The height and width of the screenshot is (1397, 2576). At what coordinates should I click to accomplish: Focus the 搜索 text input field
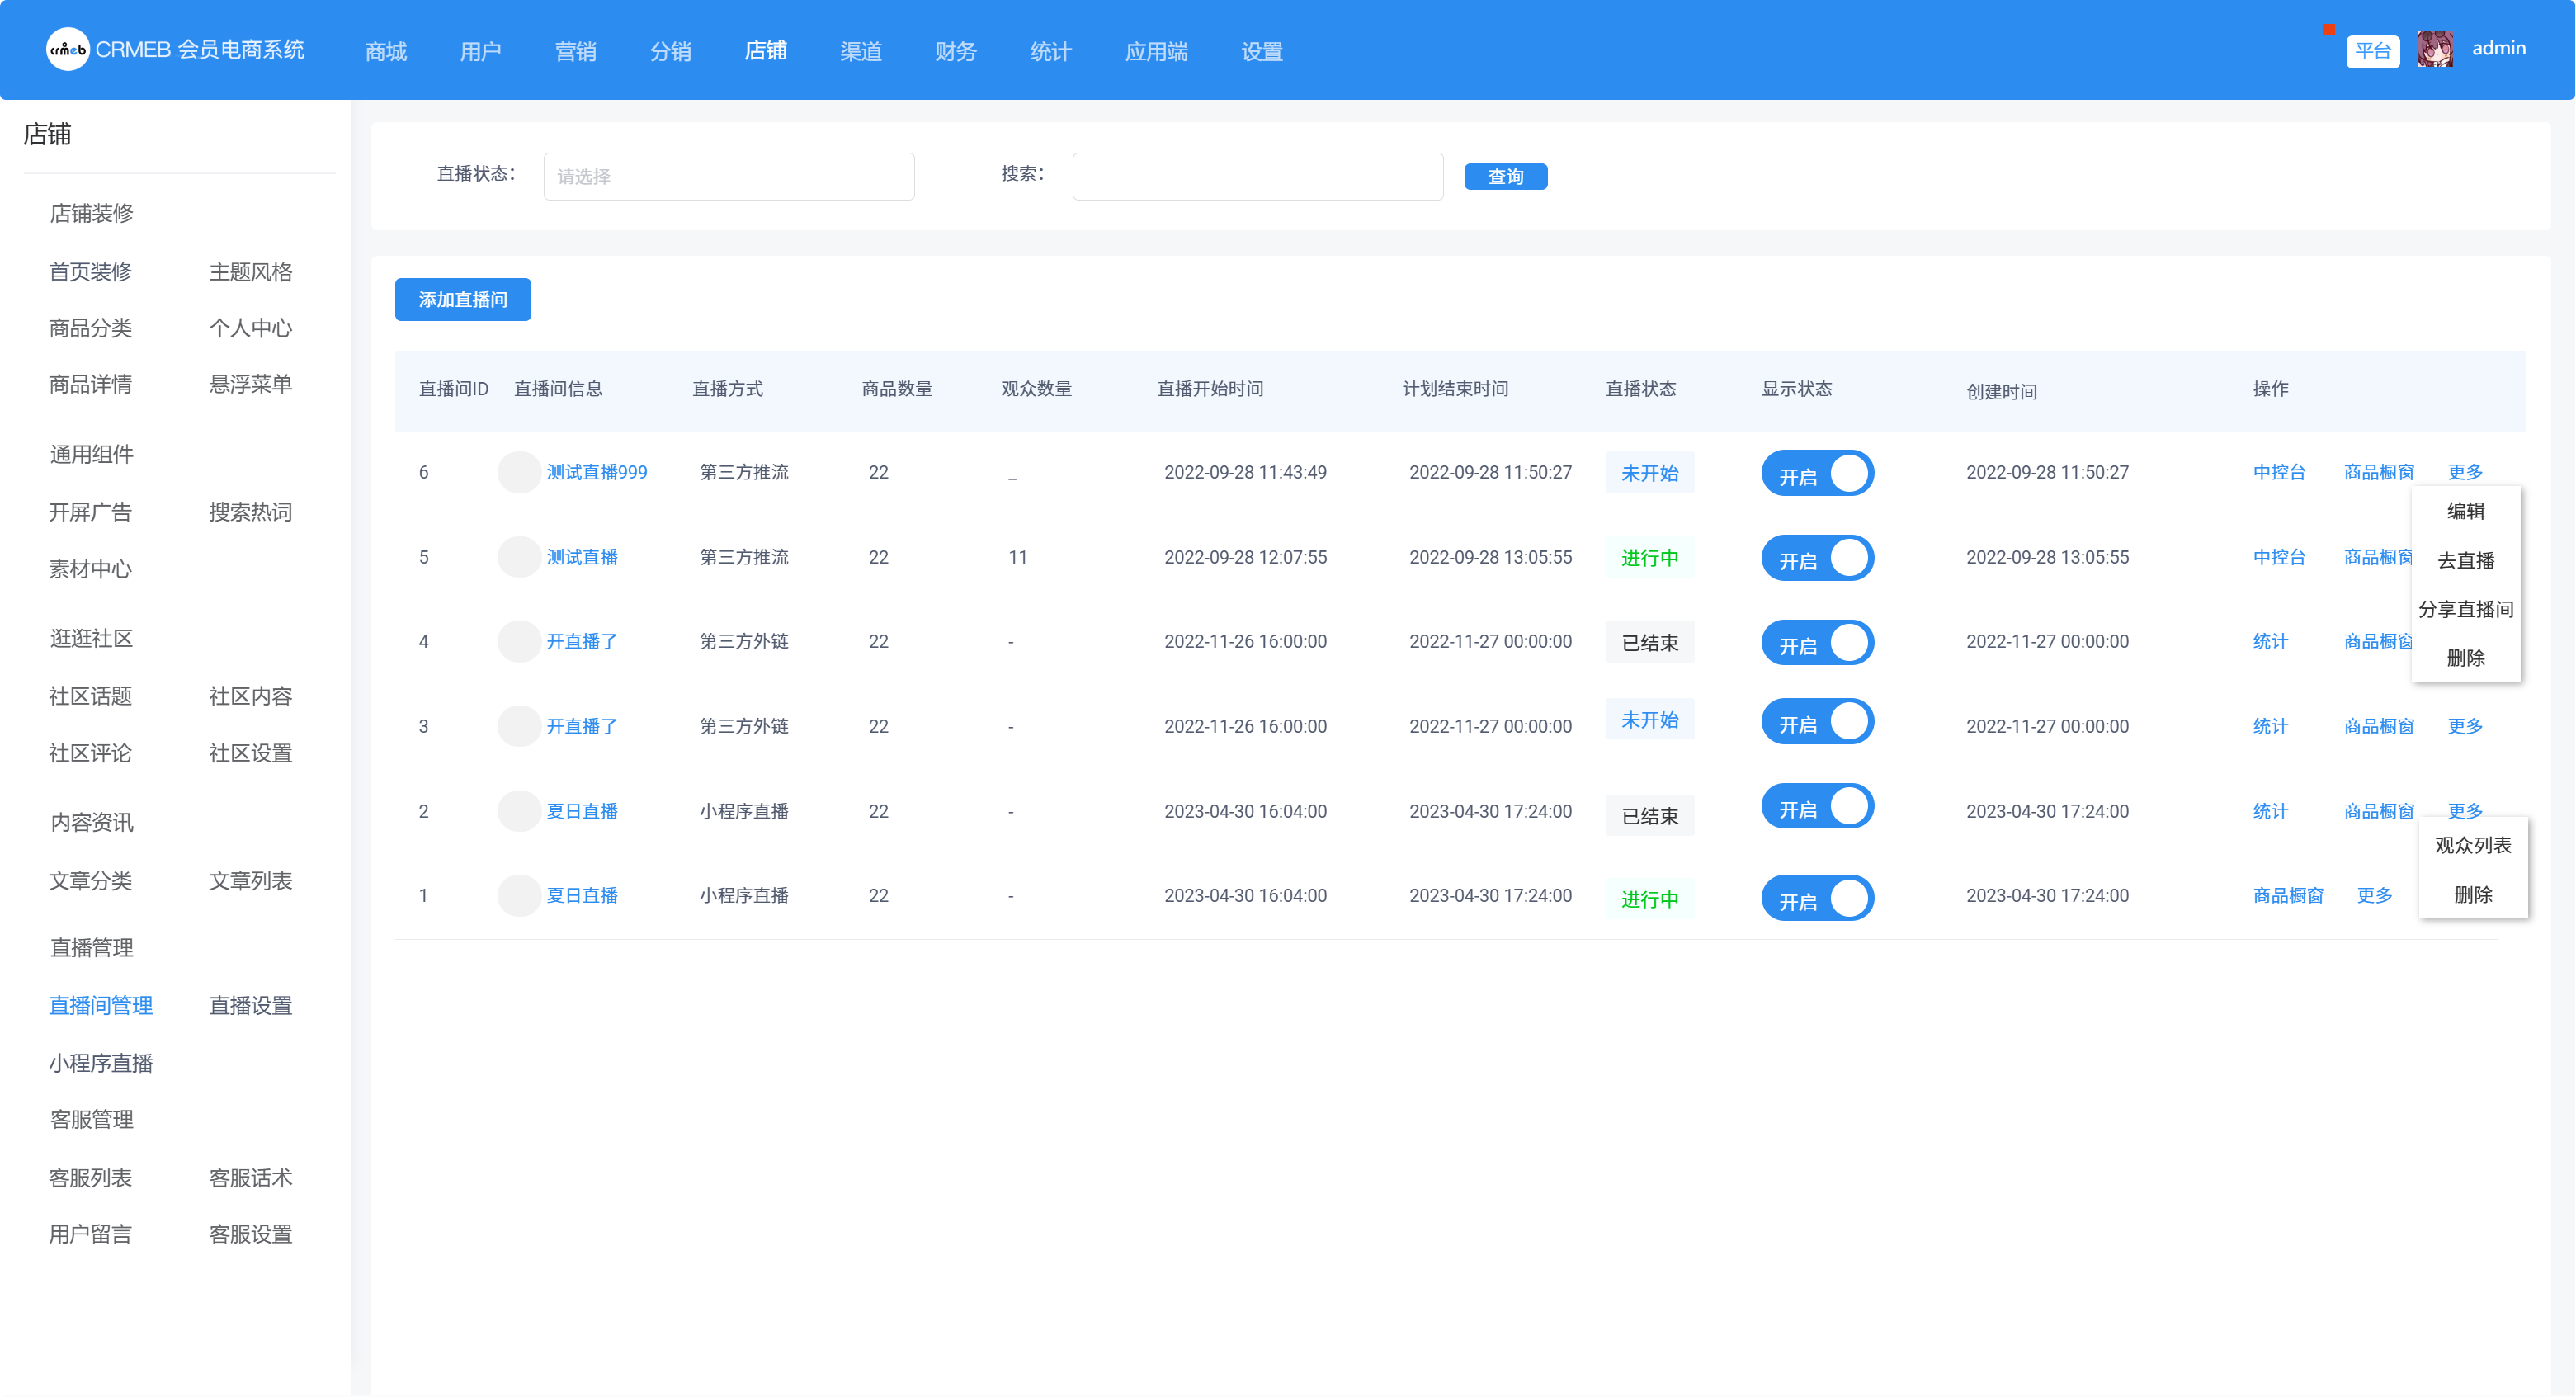(x=1257, y=177)
